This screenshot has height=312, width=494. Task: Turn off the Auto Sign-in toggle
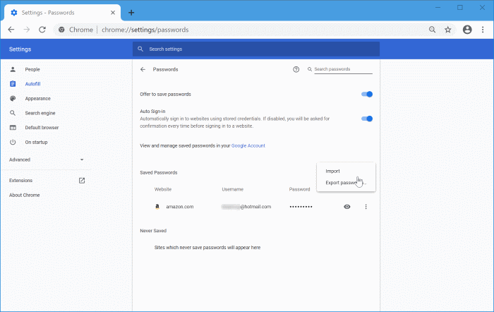[x=366, y=119]
